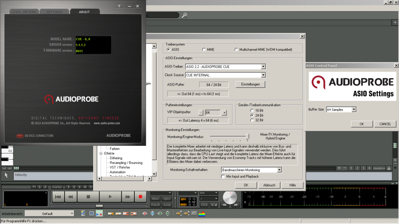Select the 32 Bit radio button
Viewport: 399px width, 224px height.
[252, 120]
